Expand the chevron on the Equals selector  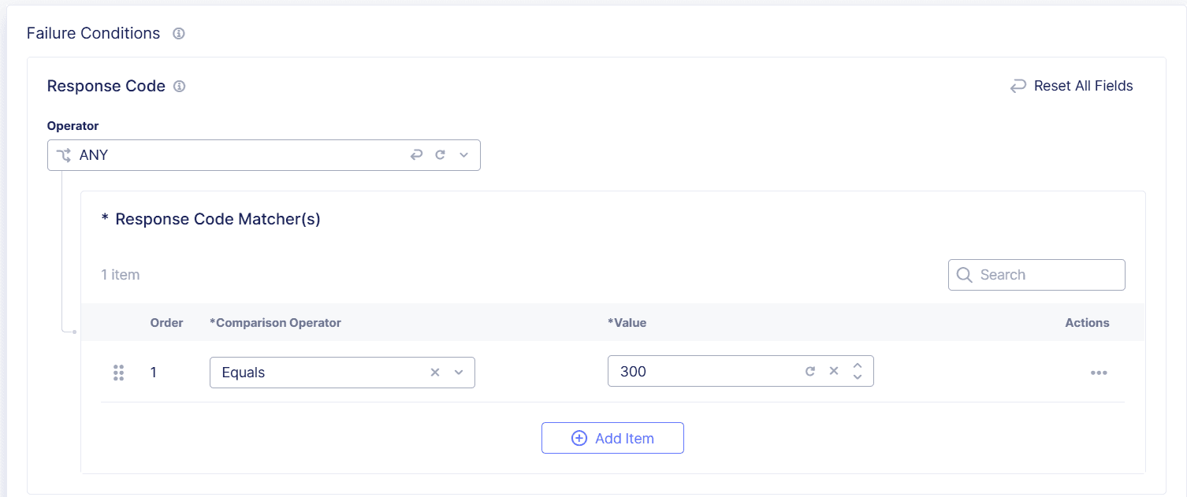pyautogui.click(x=459, y=372)
